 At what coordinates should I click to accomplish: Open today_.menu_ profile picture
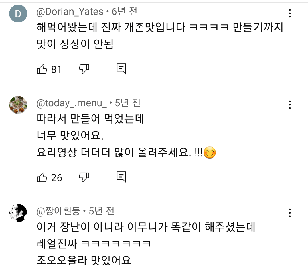tap(18, 105)
